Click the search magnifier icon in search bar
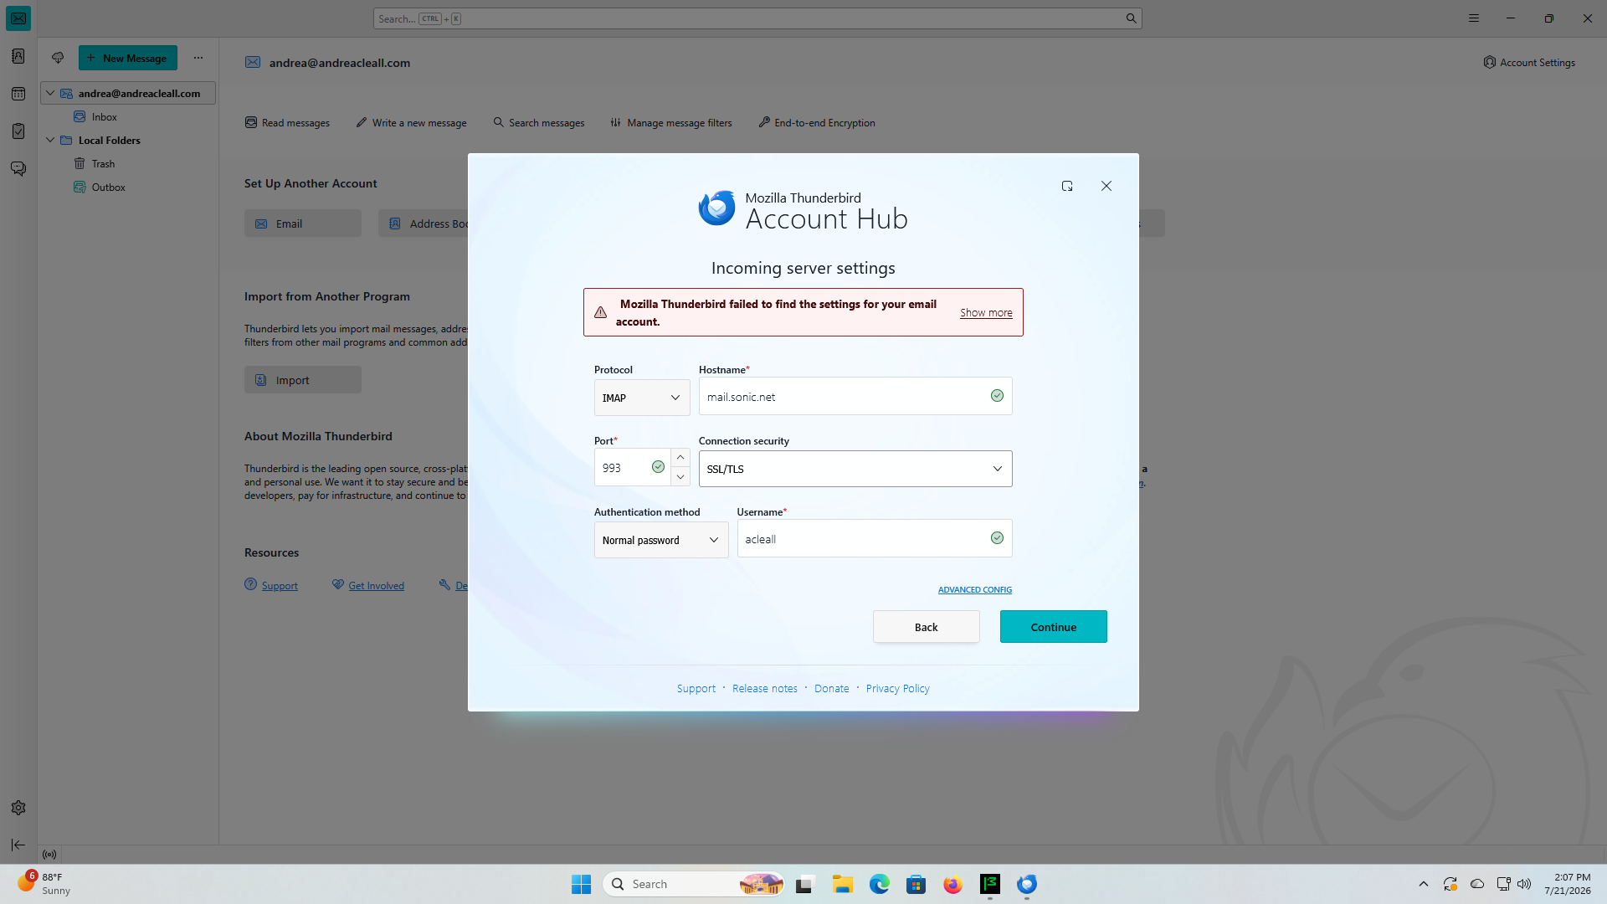 click(x=1131, y=18)
